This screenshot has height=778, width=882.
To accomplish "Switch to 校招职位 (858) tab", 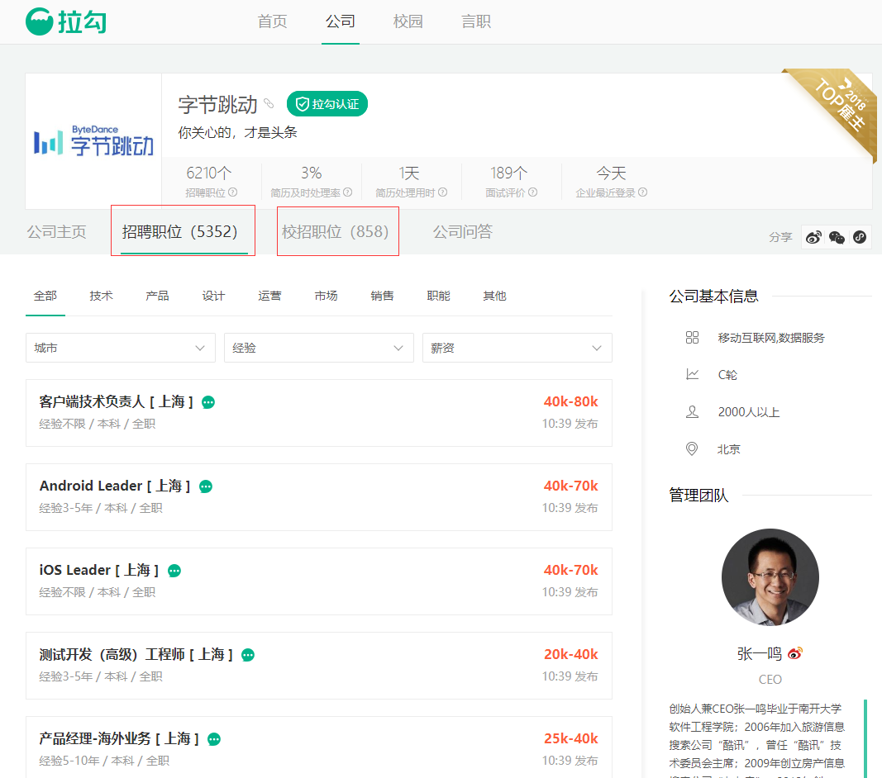I will click(x=336, y=231).
